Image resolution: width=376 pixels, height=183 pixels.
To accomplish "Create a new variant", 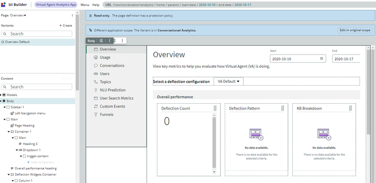I will [x=66, y=25].
